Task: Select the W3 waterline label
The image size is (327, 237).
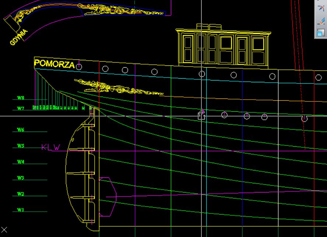Action: tap(20, 178)
